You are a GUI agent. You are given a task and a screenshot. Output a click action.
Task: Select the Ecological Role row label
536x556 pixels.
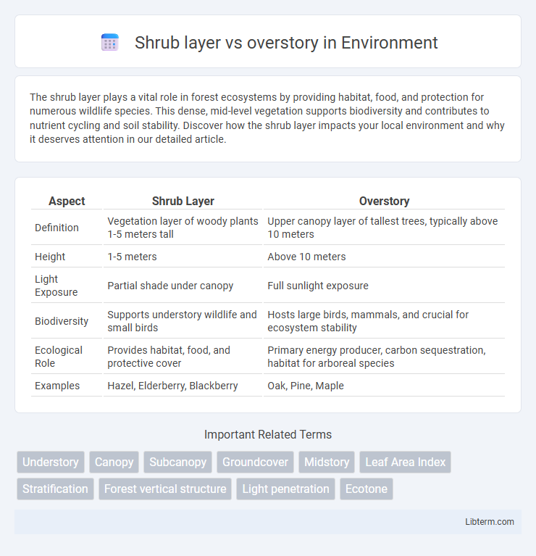[59, 357]
